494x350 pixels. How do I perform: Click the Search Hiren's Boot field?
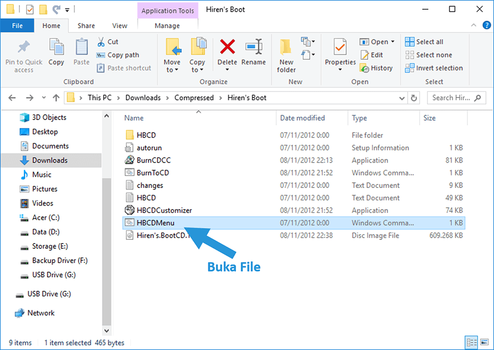pyautogui.click(x=456, y=98)
